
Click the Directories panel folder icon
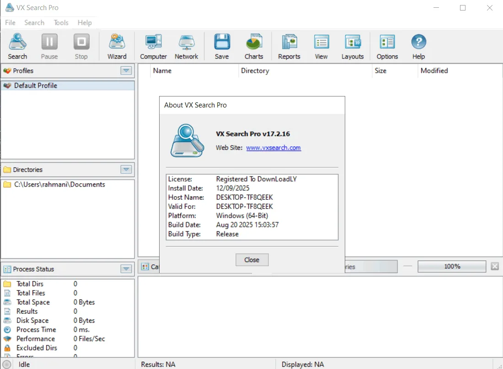(x=7, y=170)
